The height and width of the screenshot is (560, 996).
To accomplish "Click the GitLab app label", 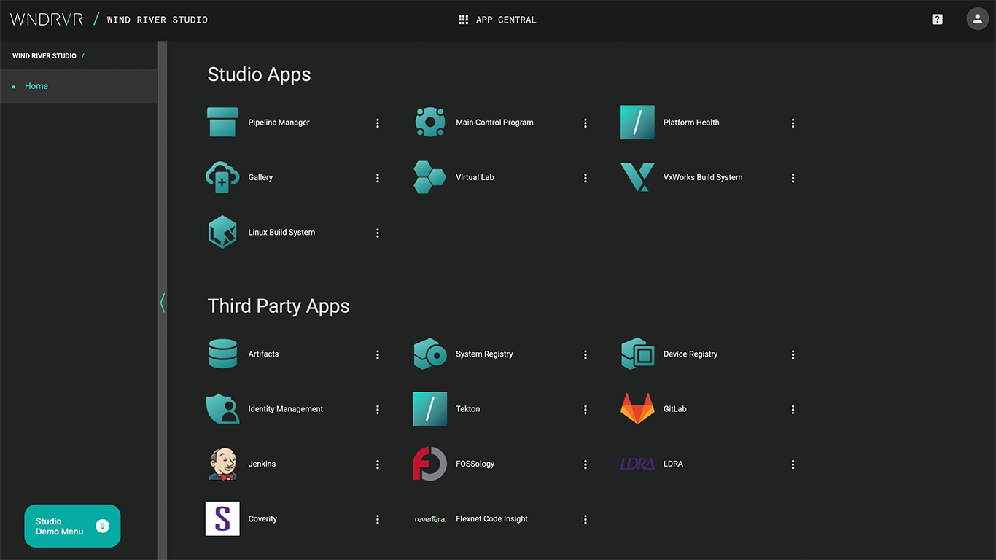I will [x=675, y=409].
